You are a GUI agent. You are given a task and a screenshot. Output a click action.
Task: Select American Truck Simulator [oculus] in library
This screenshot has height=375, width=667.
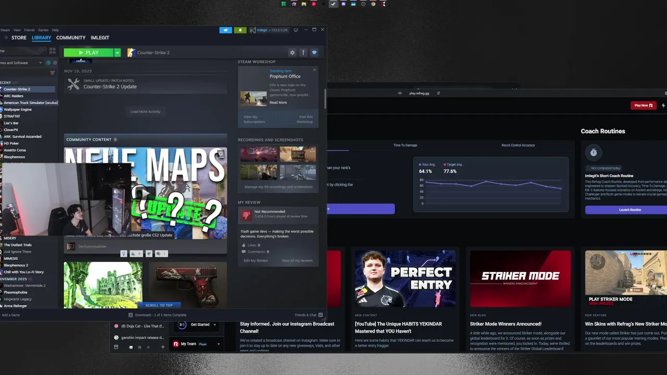30,103
